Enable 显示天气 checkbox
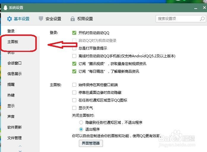This screenshot has width=207, height=152. pos(74,108)
